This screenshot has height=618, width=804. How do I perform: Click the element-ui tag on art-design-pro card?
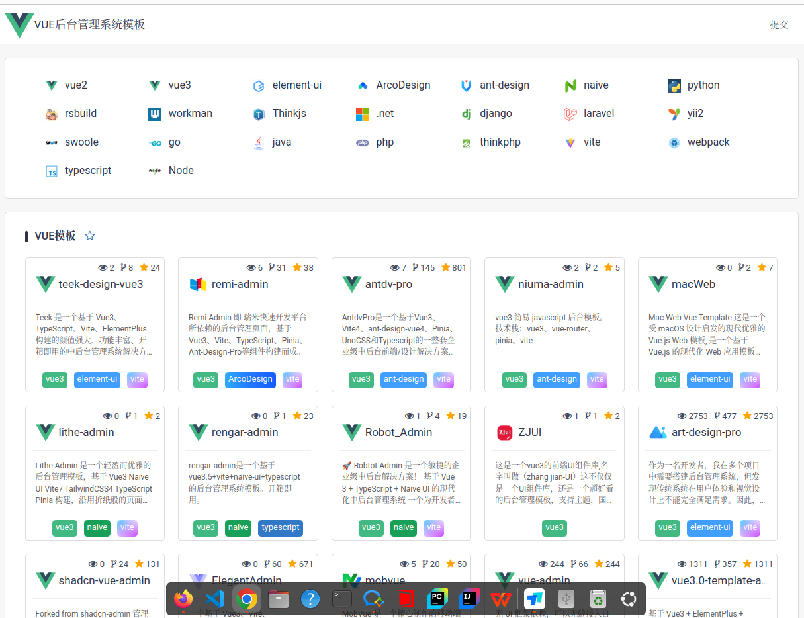710,527
